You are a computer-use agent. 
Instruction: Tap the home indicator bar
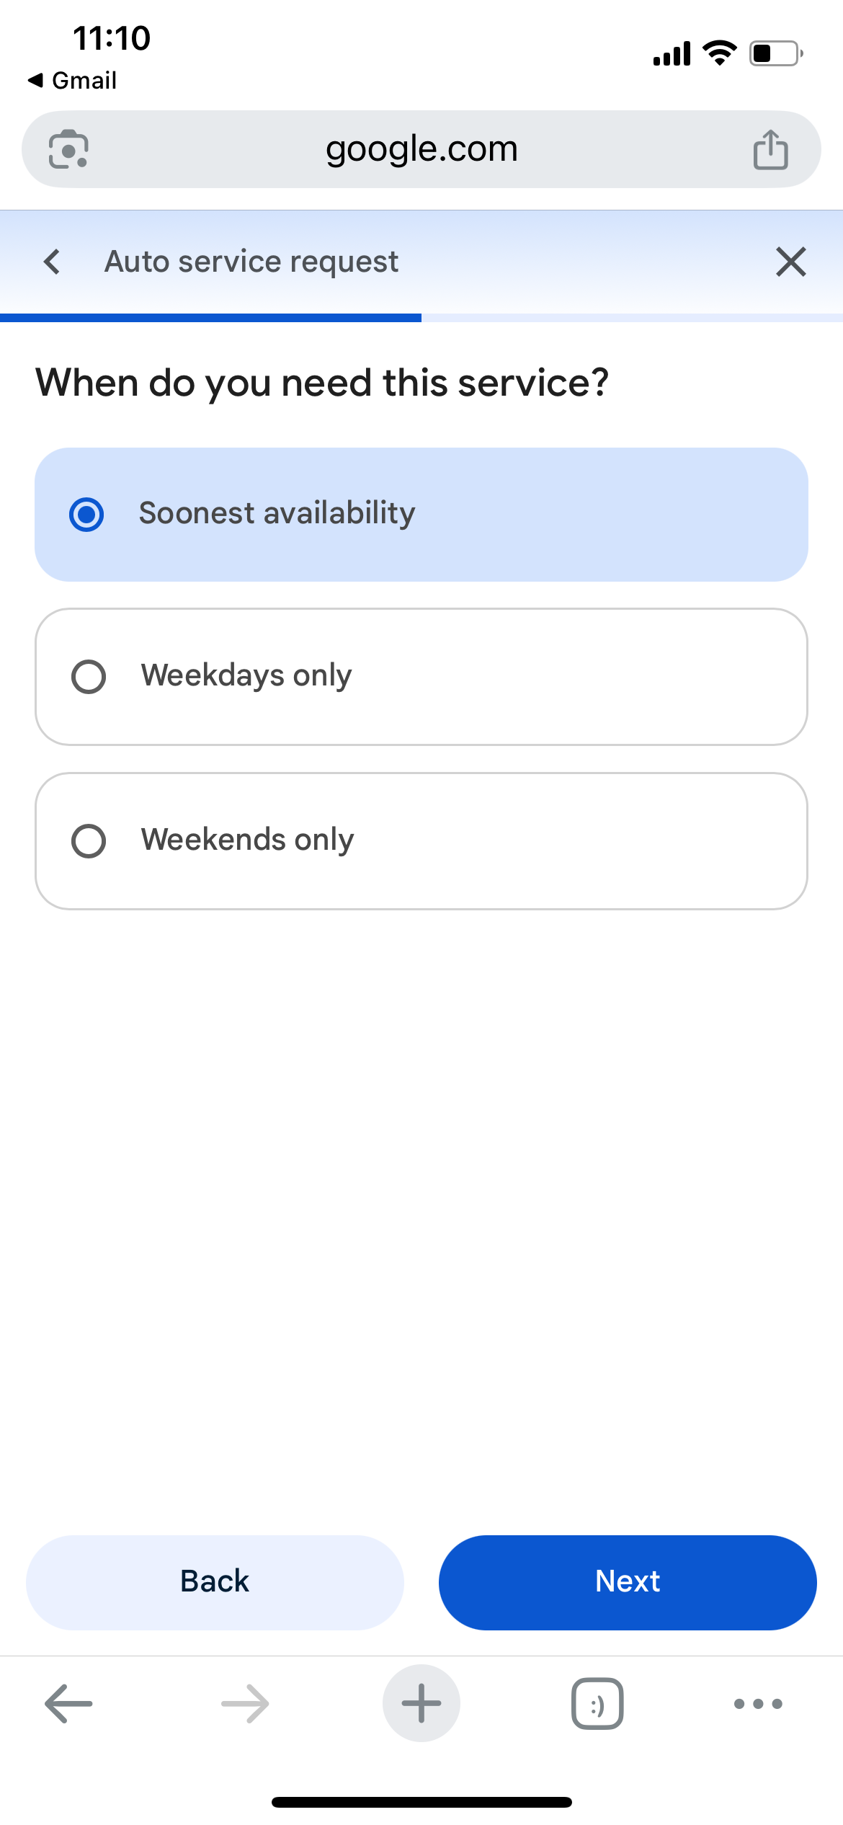coord(421,1802)
